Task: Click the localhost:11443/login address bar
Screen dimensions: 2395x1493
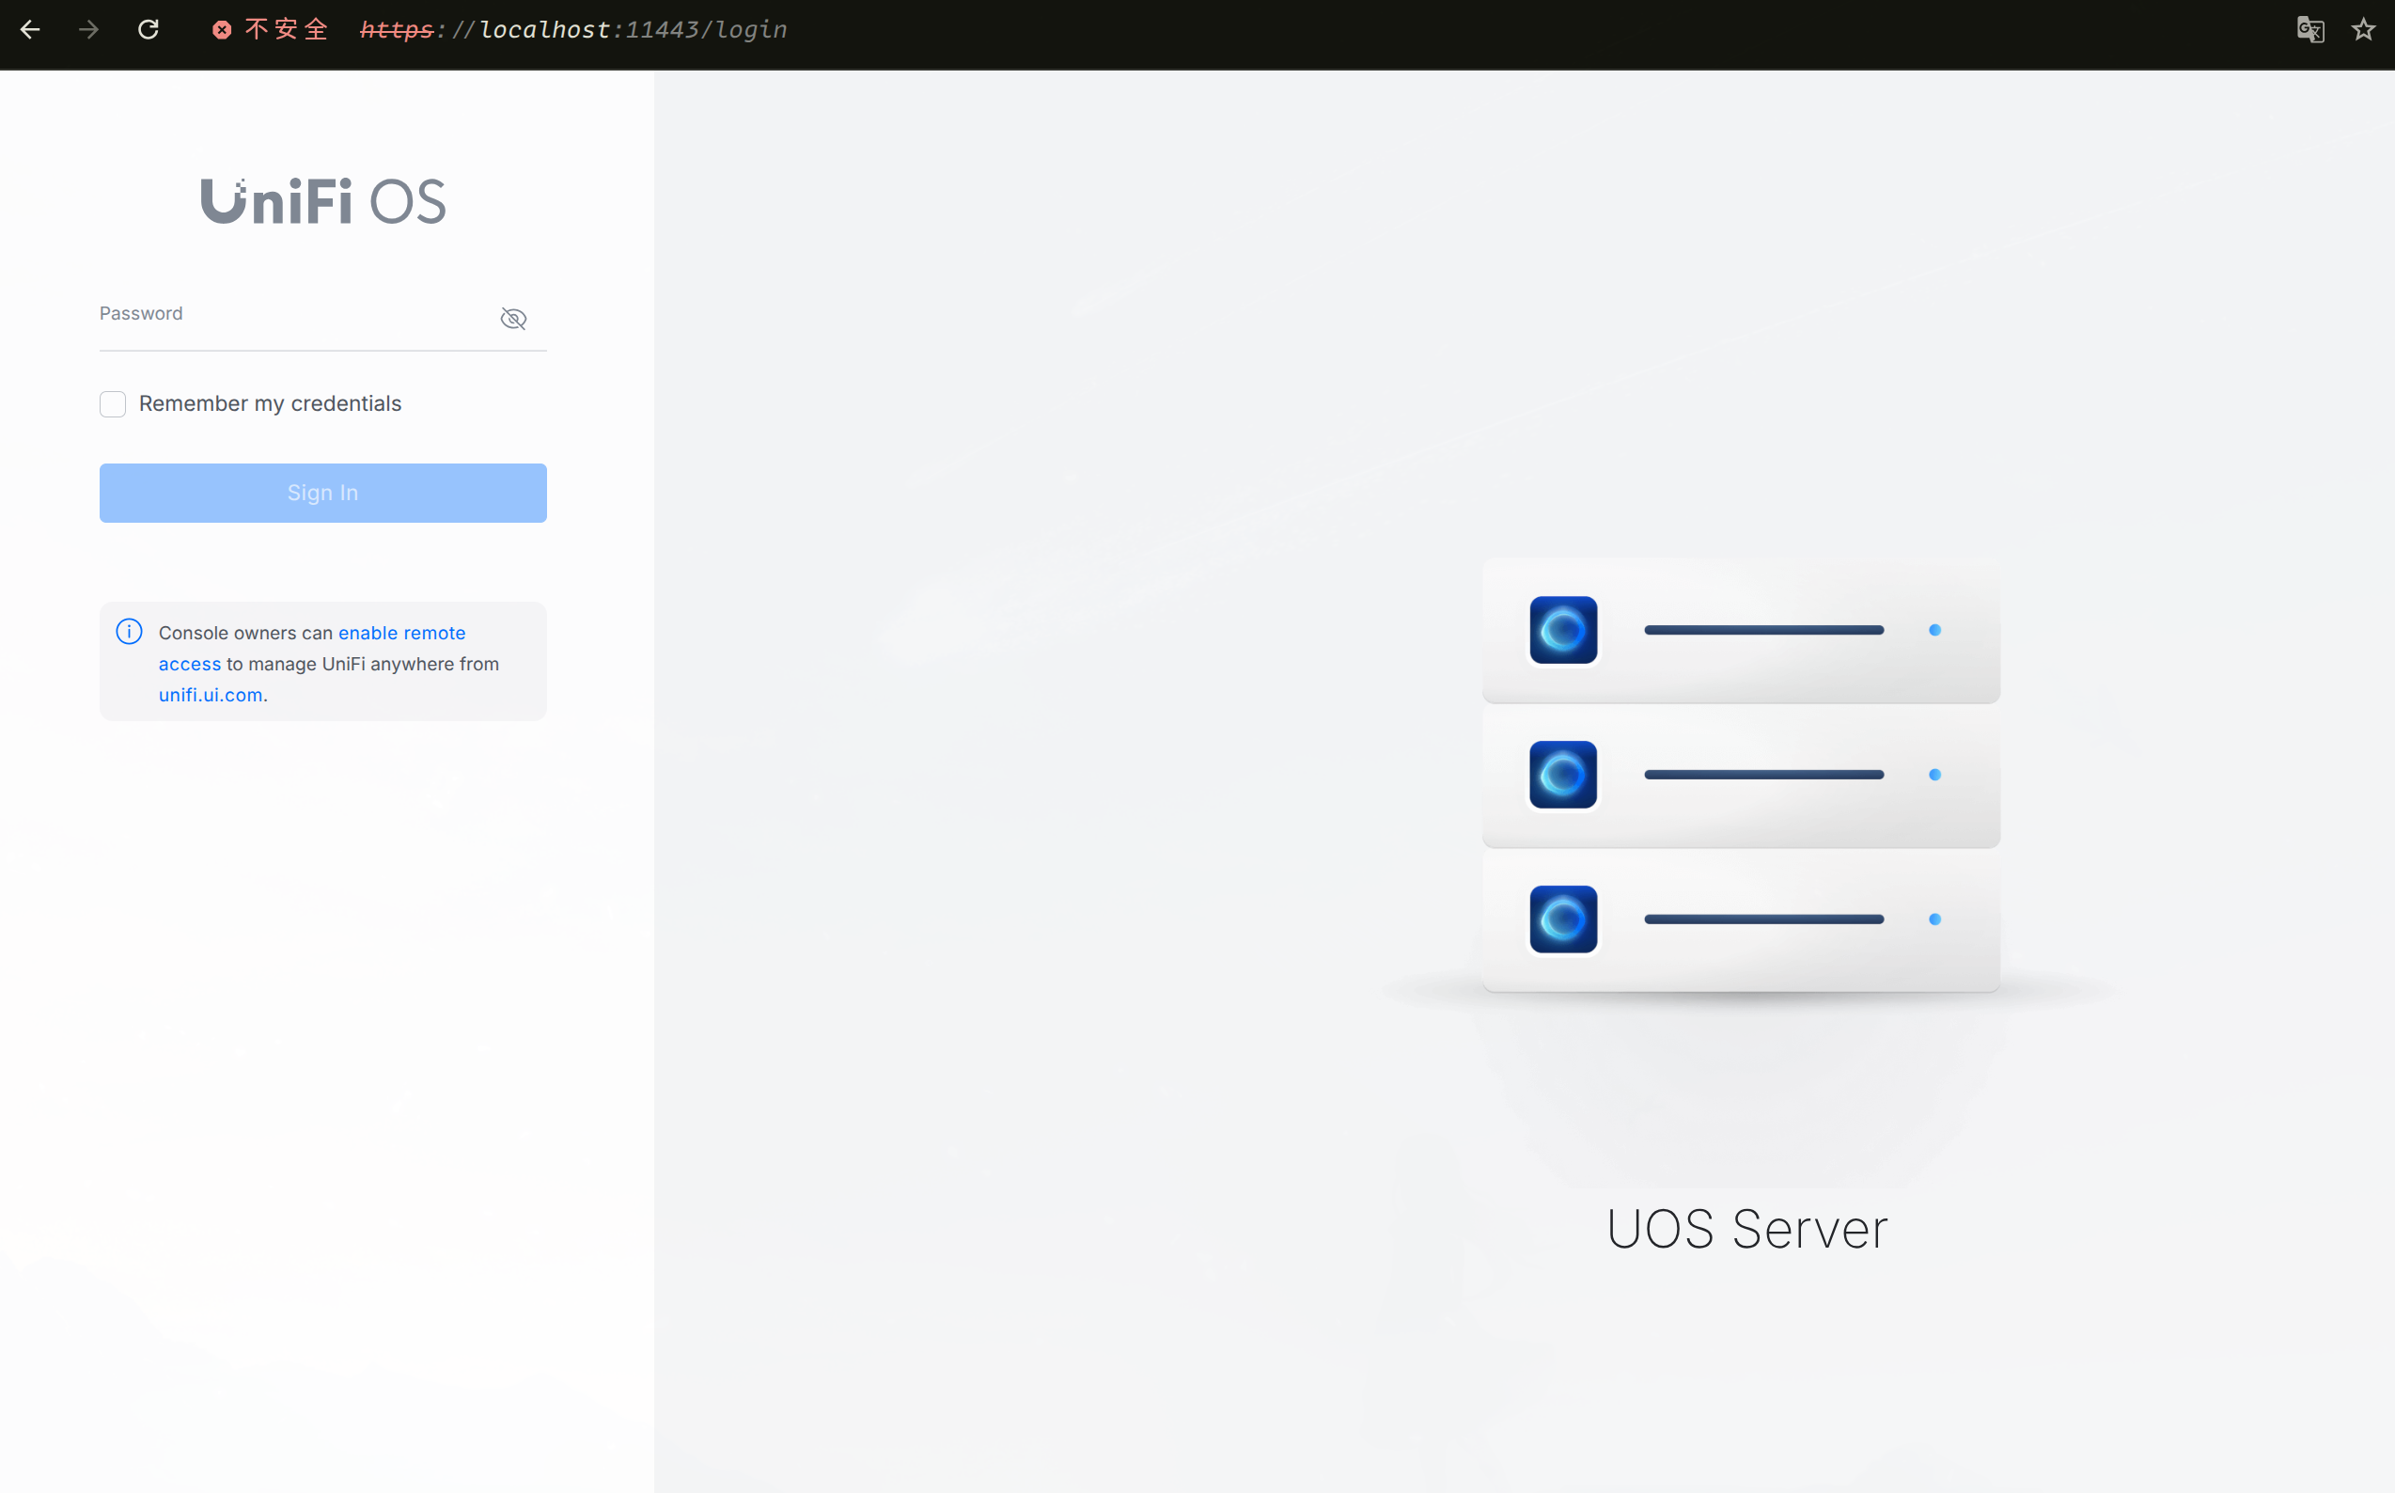Action: tap(573, 30)
